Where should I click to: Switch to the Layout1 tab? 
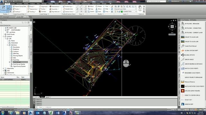point(47,97)
